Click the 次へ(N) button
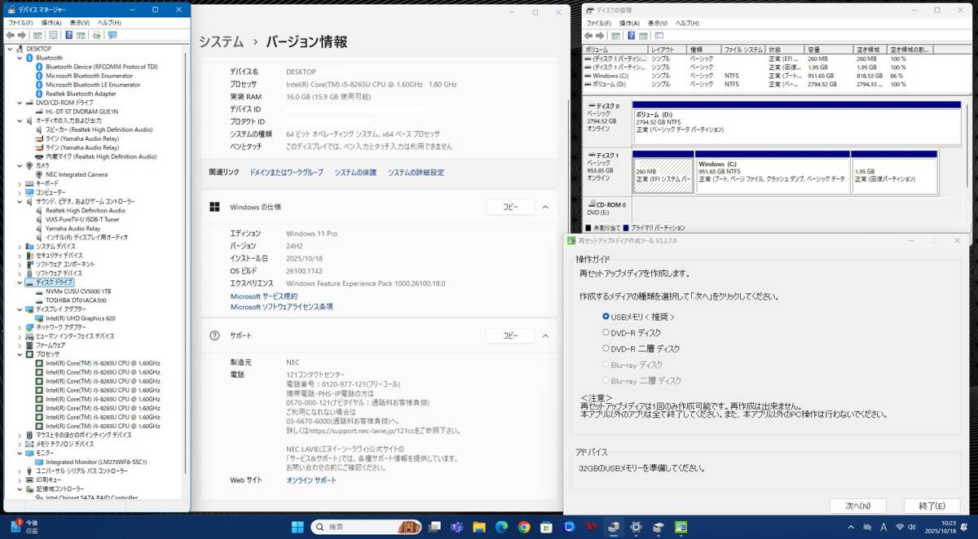This screenshot has width=978, height=539. pyautogui.click(x=857, y=506)
